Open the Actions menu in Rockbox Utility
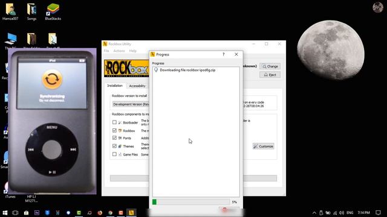 tap(119, 51)
